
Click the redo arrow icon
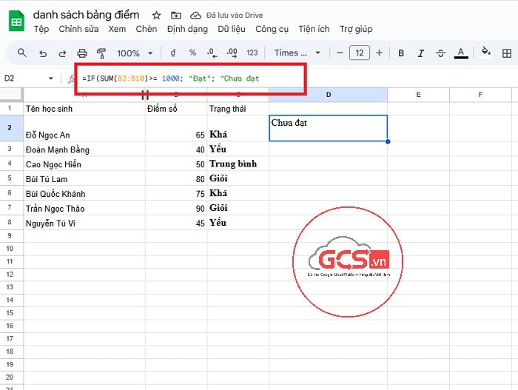point(62,53)
